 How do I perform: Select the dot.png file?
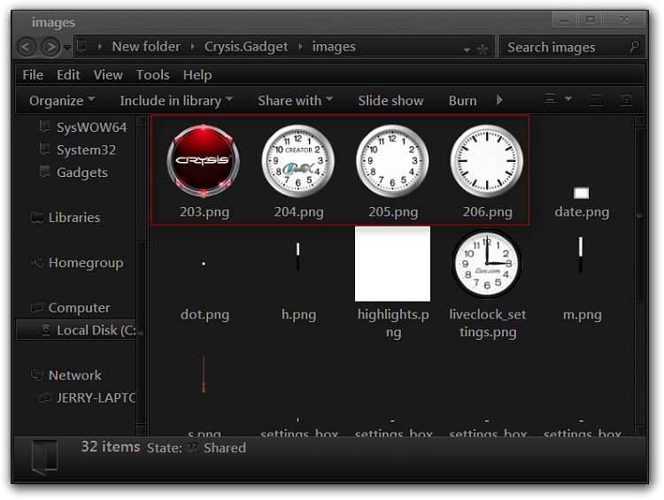tap(204, 264)
